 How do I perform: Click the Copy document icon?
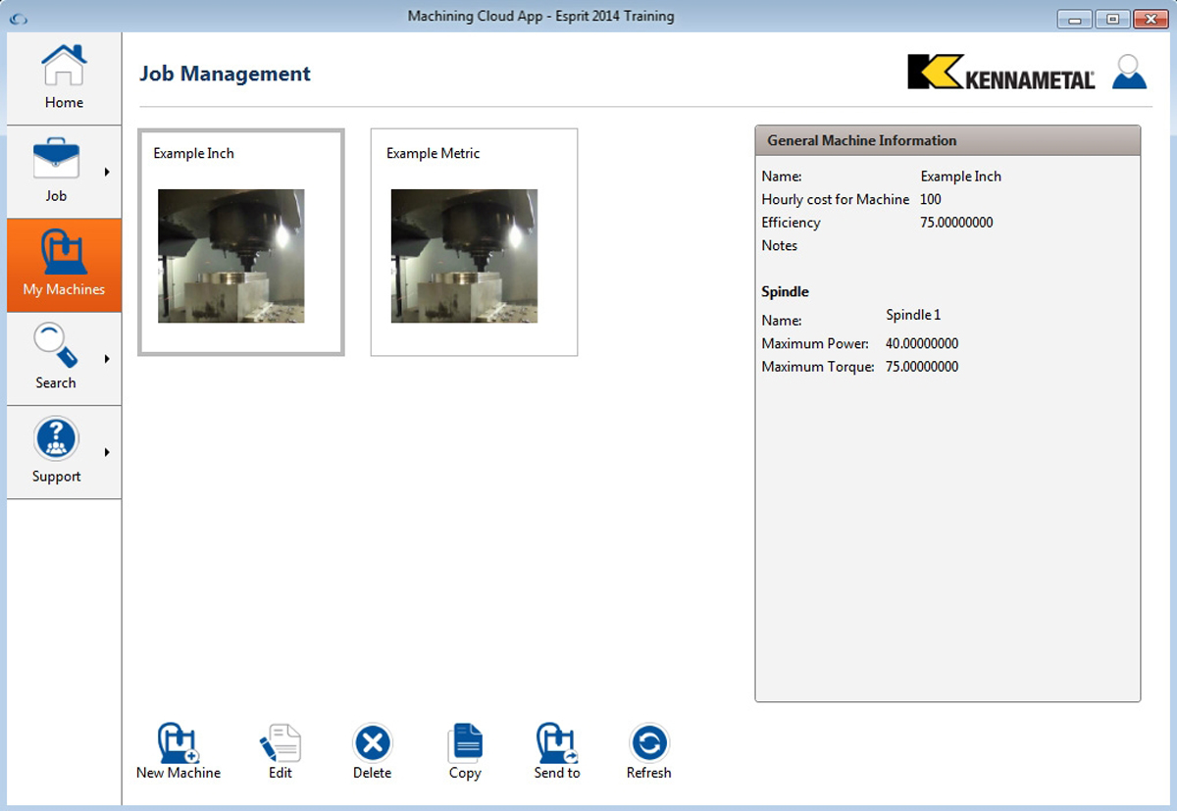tap(465, 744)
